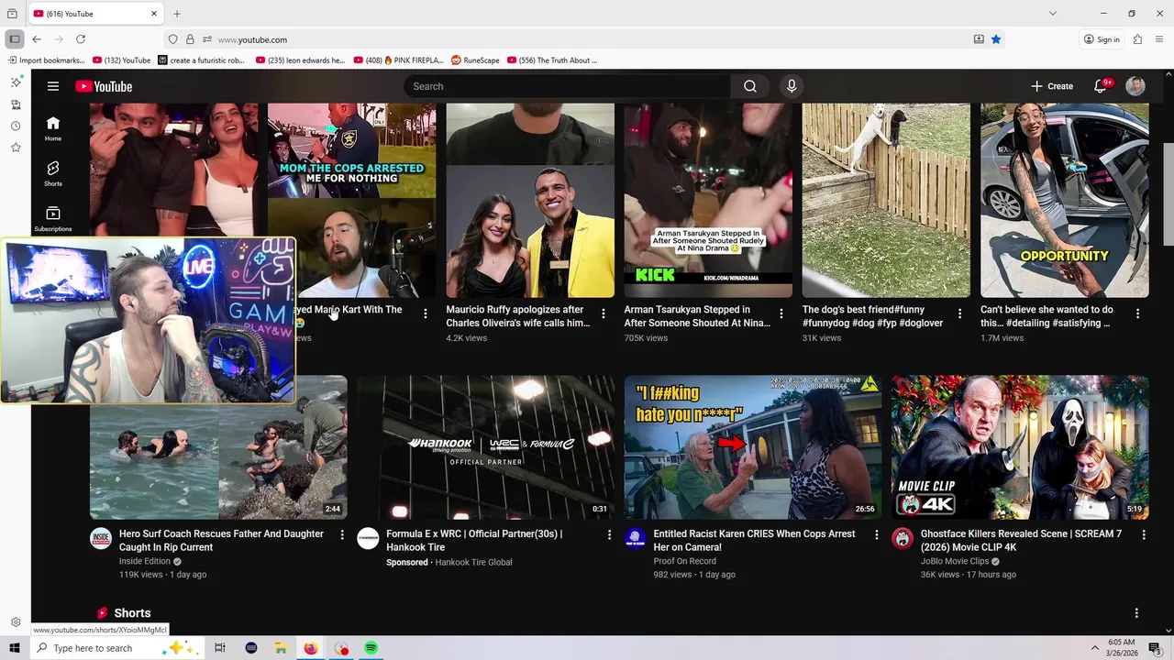Image resolution: width=1174 pixels, height=660 pixels.
Task: Click the site padlock icon
Action: click(x=190, y=39)
